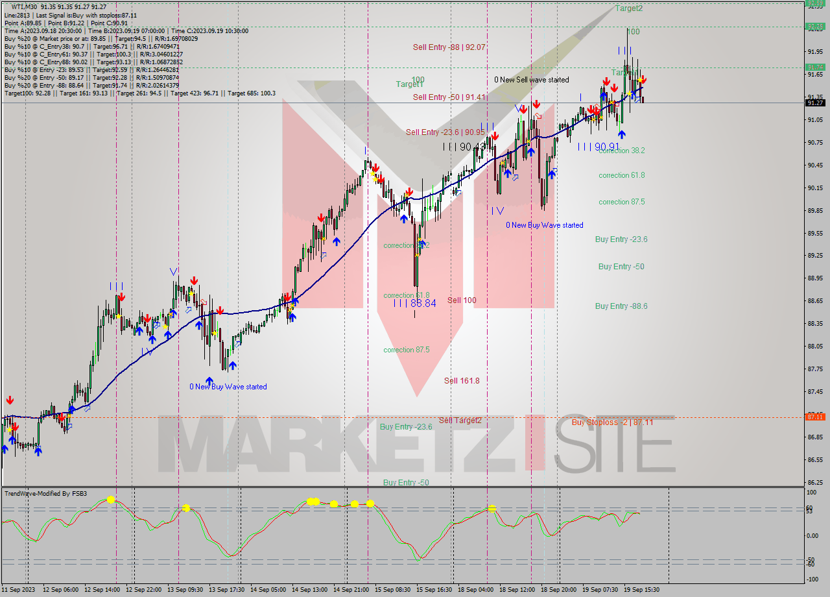Select the "Sell 100" level label
Image resolution: width=830 pixels, height=597 pixels.
click(462, 300)
